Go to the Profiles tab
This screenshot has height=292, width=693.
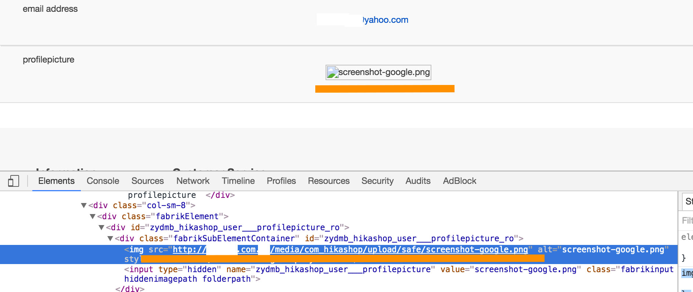[x=281, y=181]
